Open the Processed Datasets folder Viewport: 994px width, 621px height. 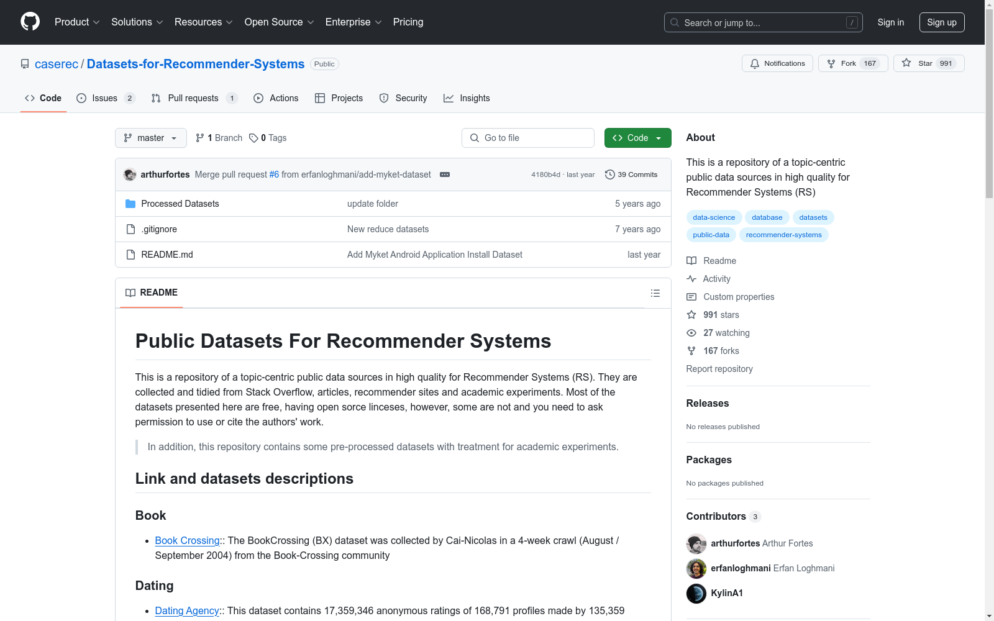pyautogui.click(x=180, y=204)
